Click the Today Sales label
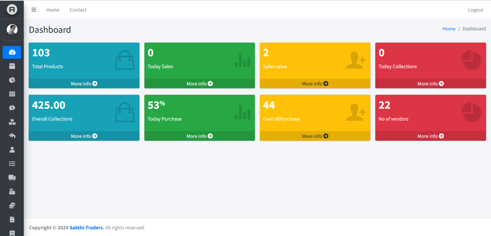Image resolution: width=491 pixels, height=236 pixels. click(x=160, y=67)
